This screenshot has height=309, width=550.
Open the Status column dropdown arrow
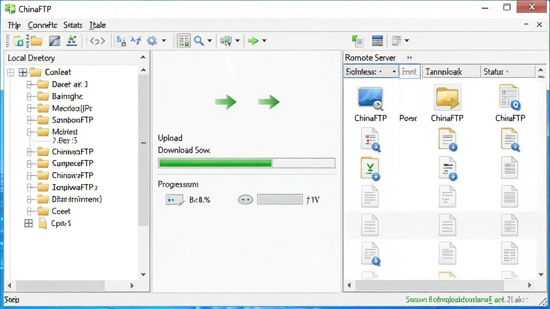pyautogui.click(x=507, y=72)
